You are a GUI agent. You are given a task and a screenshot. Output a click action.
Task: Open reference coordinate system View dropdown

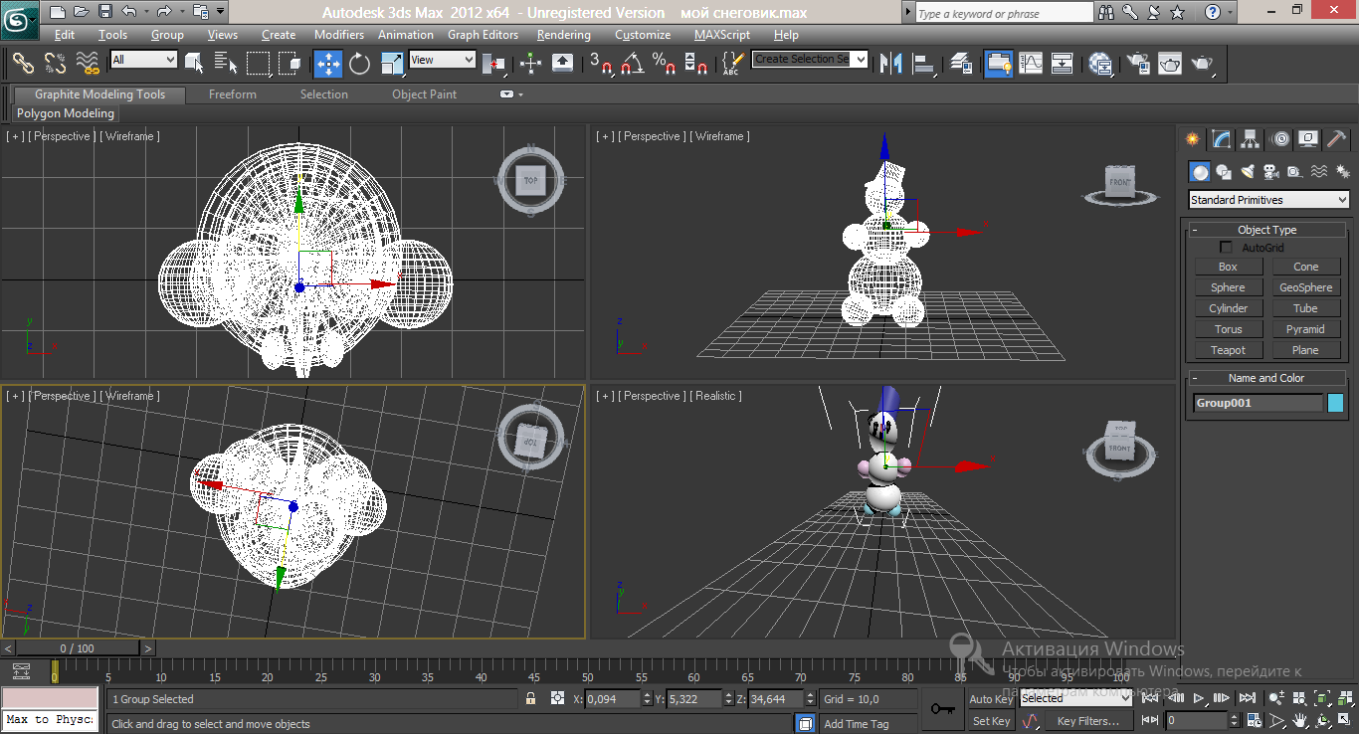[443, 60]
